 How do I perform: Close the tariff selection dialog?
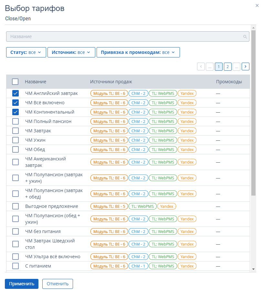[257, 5]
